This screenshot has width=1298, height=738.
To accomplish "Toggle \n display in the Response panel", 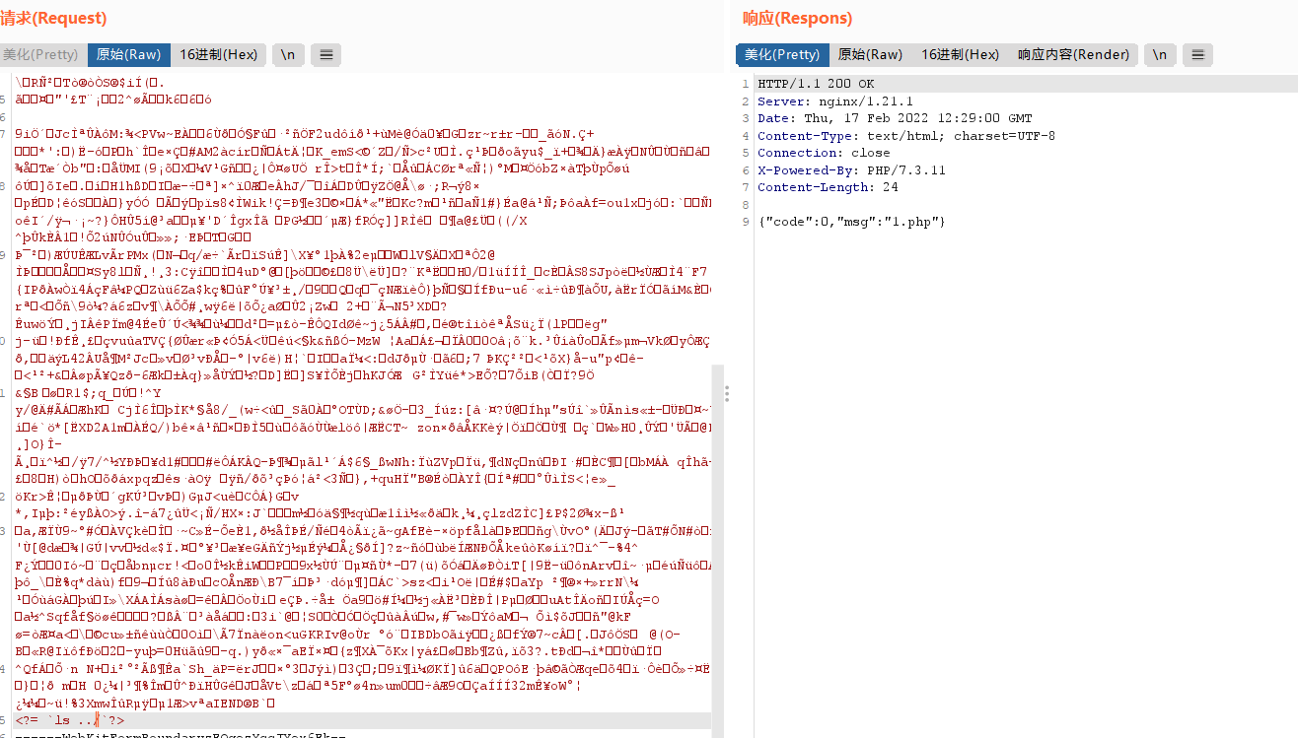I will (1160, 55).
